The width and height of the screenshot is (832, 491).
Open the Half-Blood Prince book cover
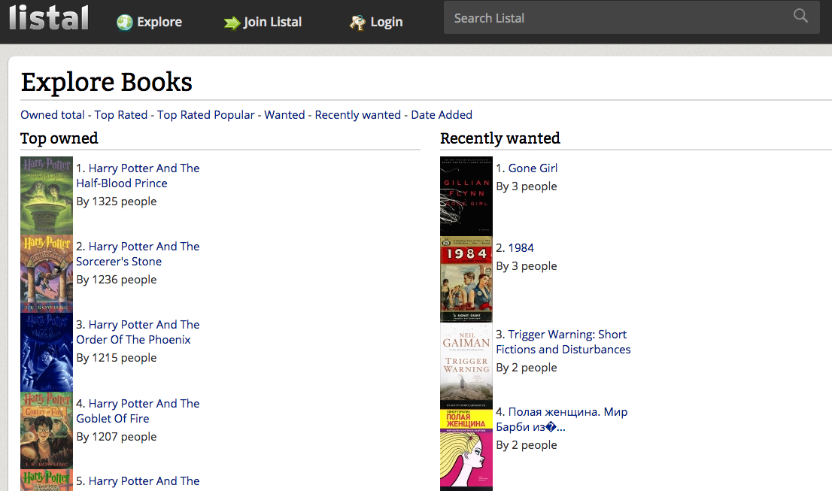[47, 195]
